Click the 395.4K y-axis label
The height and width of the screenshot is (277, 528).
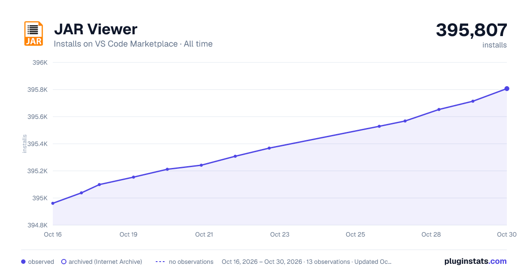tap(37, 144)
